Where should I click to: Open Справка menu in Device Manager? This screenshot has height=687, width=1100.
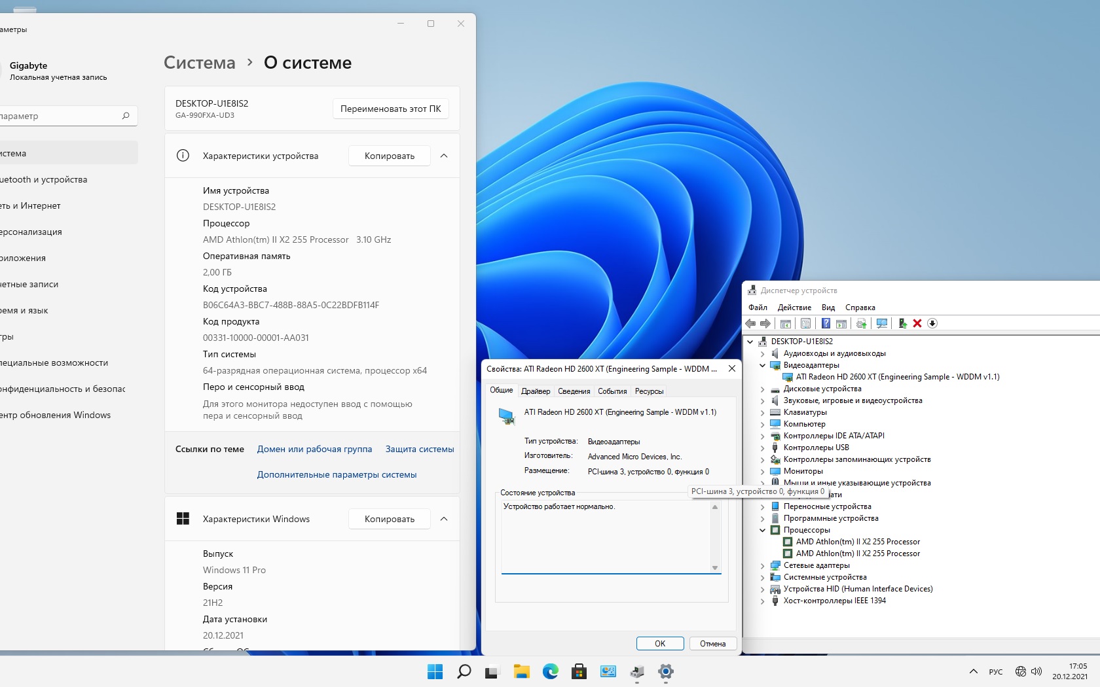860,308
